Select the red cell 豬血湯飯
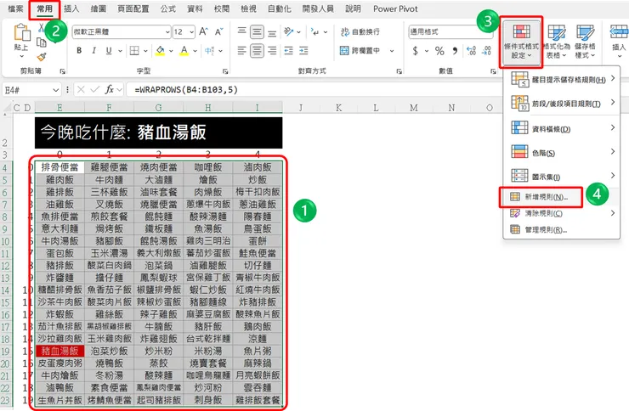629x411 pixels. pos(59,351)
